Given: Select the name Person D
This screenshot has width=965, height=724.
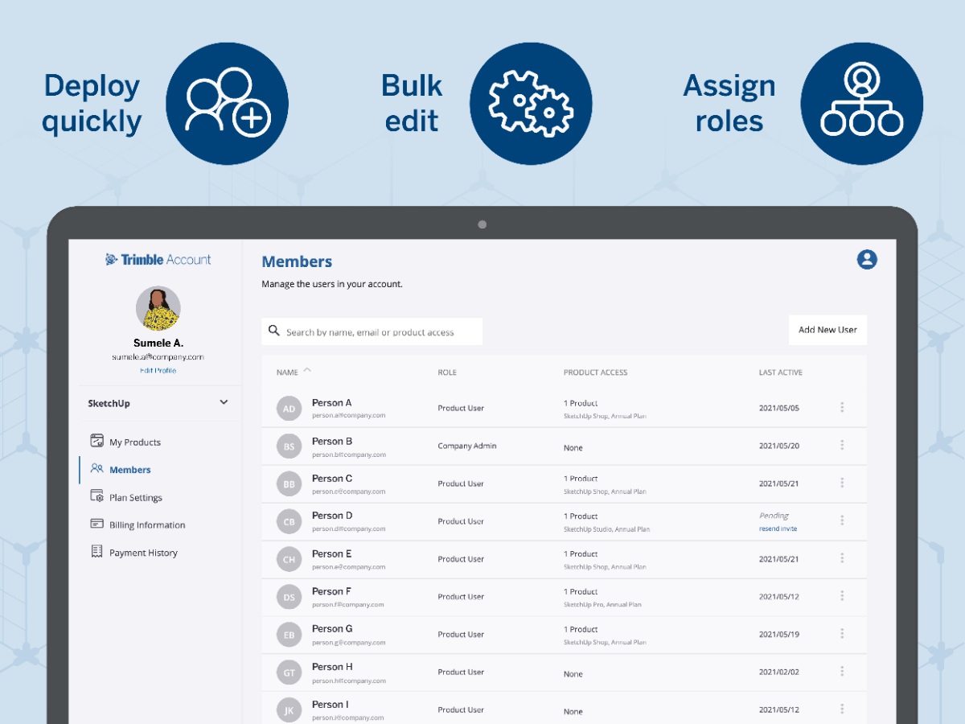Looking at the screenshot, I should coord(332,516).
